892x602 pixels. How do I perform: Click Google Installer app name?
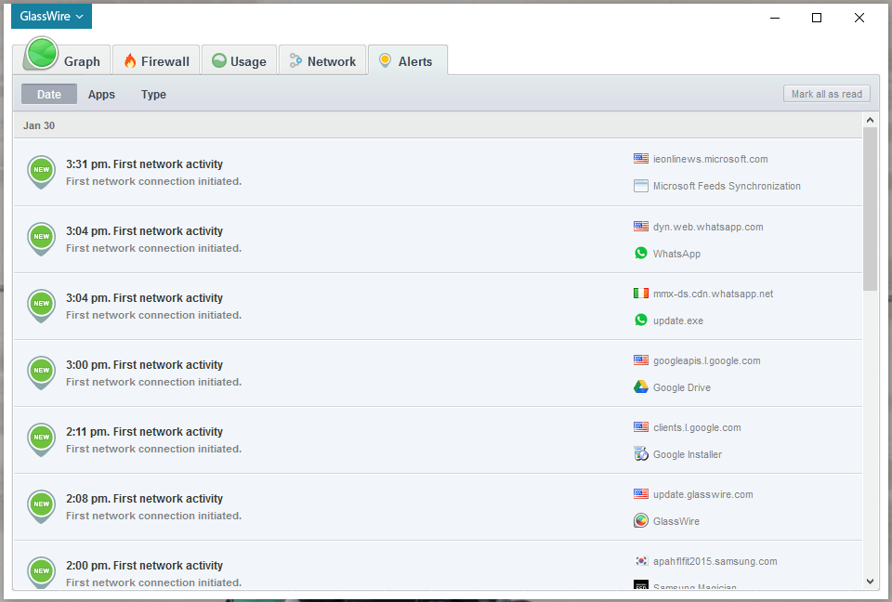[x=688, y=454]
